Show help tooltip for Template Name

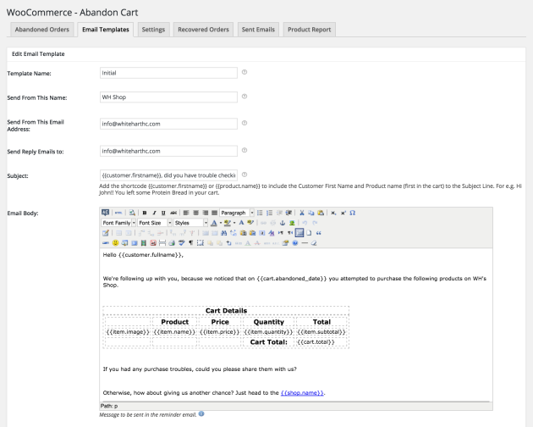(x=245, y=72)
